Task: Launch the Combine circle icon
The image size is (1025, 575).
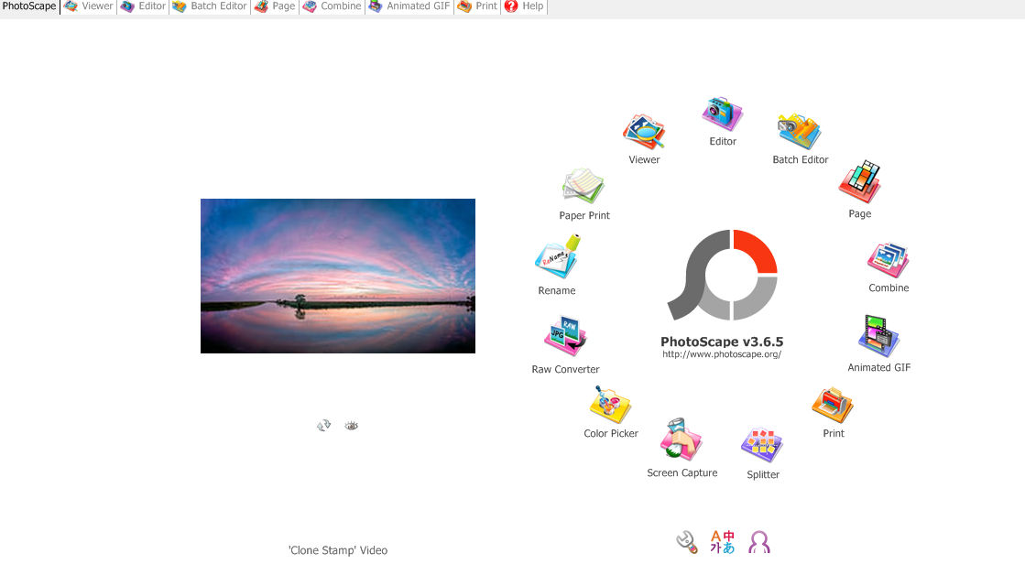Action: tap(889, 260)
